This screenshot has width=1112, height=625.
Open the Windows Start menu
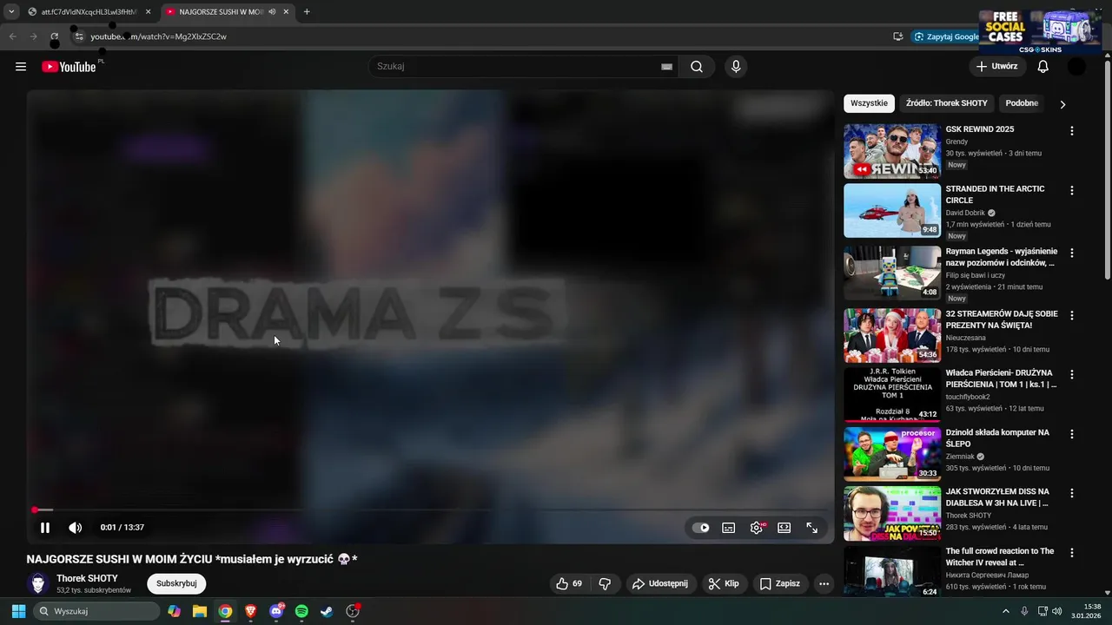pos(18,611)
